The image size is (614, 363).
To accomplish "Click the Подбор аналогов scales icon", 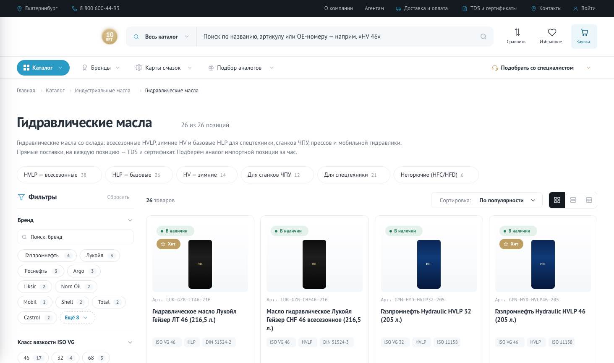I will click(211, 68).
